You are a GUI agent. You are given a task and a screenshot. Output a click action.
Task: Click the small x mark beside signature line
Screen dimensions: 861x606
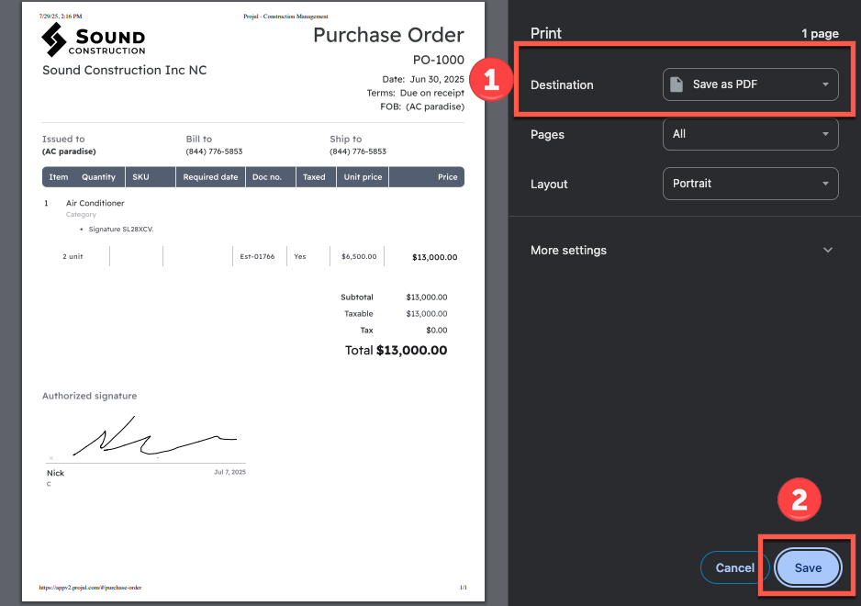[x=50, y=457]
